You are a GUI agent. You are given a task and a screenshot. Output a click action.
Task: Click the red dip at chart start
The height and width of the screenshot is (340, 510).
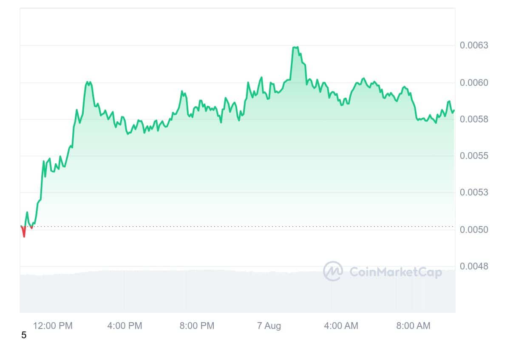tap(24, 234)
